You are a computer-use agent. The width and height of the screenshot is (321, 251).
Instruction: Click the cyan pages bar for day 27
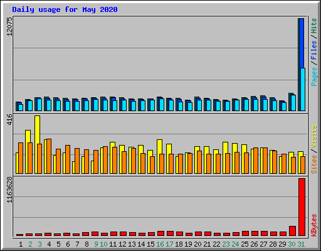(265, 105)
